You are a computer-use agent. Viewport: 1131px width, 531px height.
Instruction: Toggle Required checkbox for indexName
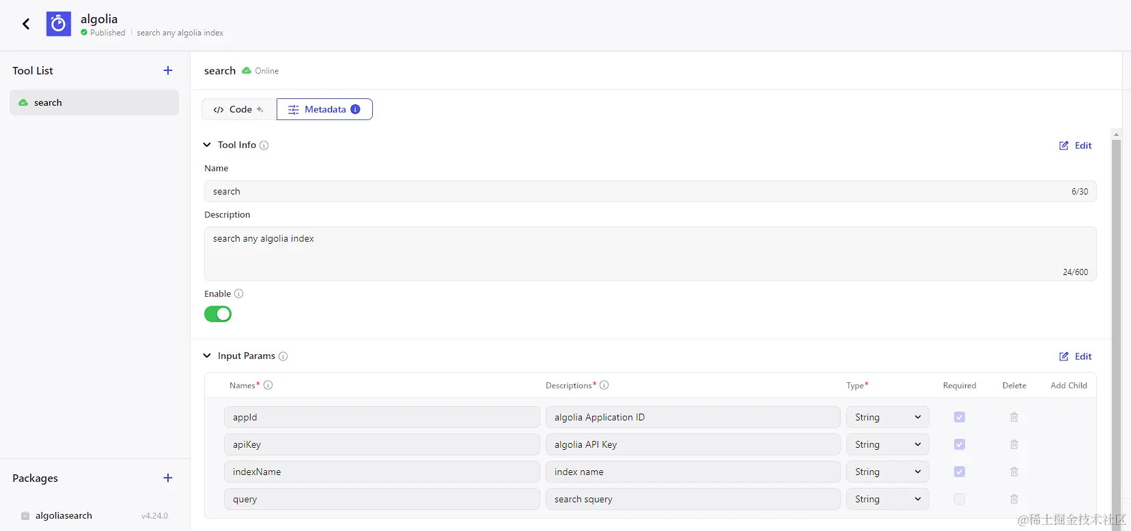pos(960,472)
